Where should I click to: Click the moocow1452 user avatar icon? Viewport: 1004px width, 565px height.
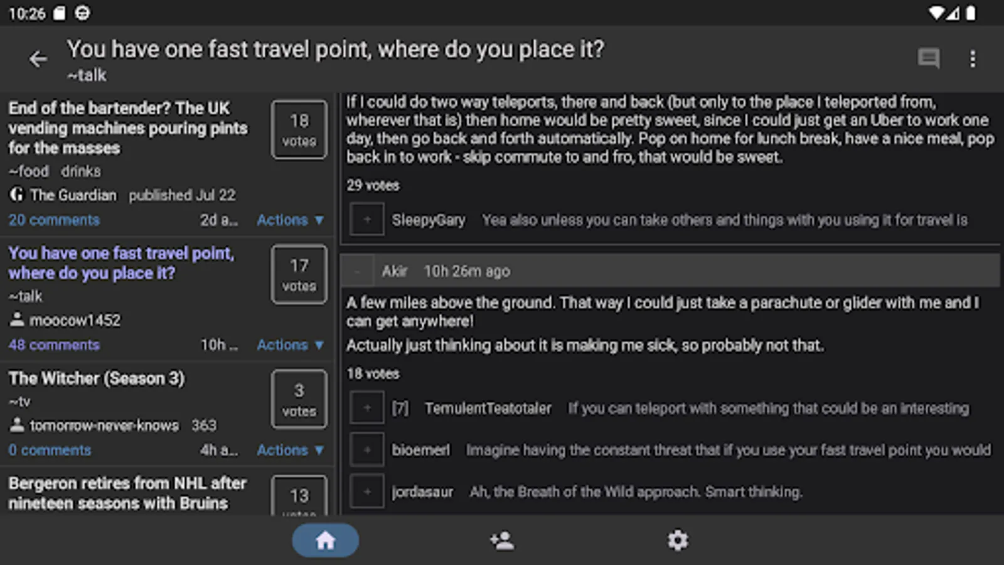16,320
